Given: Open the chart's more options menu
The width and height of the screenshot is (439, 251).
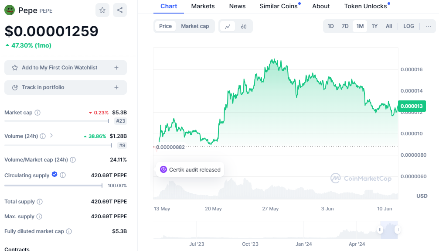Looking at the screenshot, I should [x=429, y=26].
